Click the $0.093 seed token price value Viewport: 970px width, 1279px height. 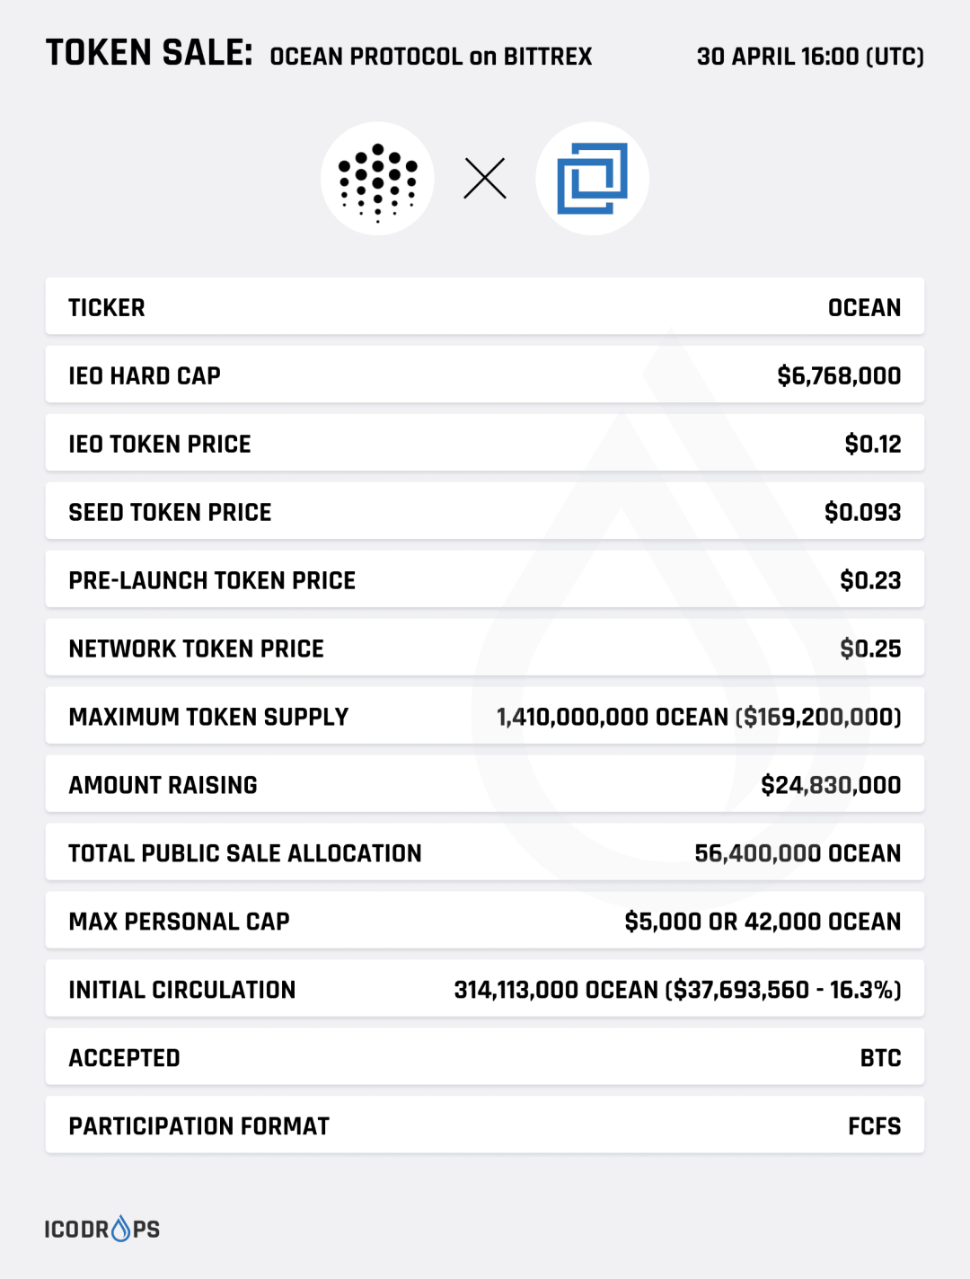point(862,512)
